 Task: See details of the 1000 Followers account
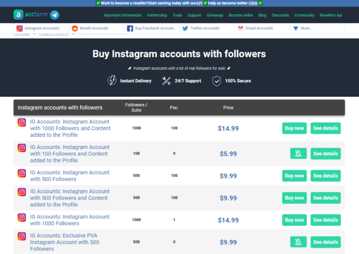click(x=325, y=220)
